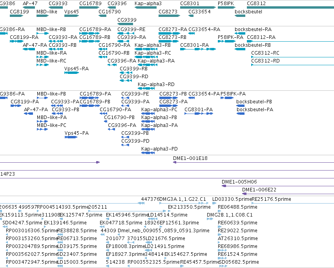Select EST RE25176.5prime label
Image resolution: width=334 pixels, height=268 pixels.
271,199
